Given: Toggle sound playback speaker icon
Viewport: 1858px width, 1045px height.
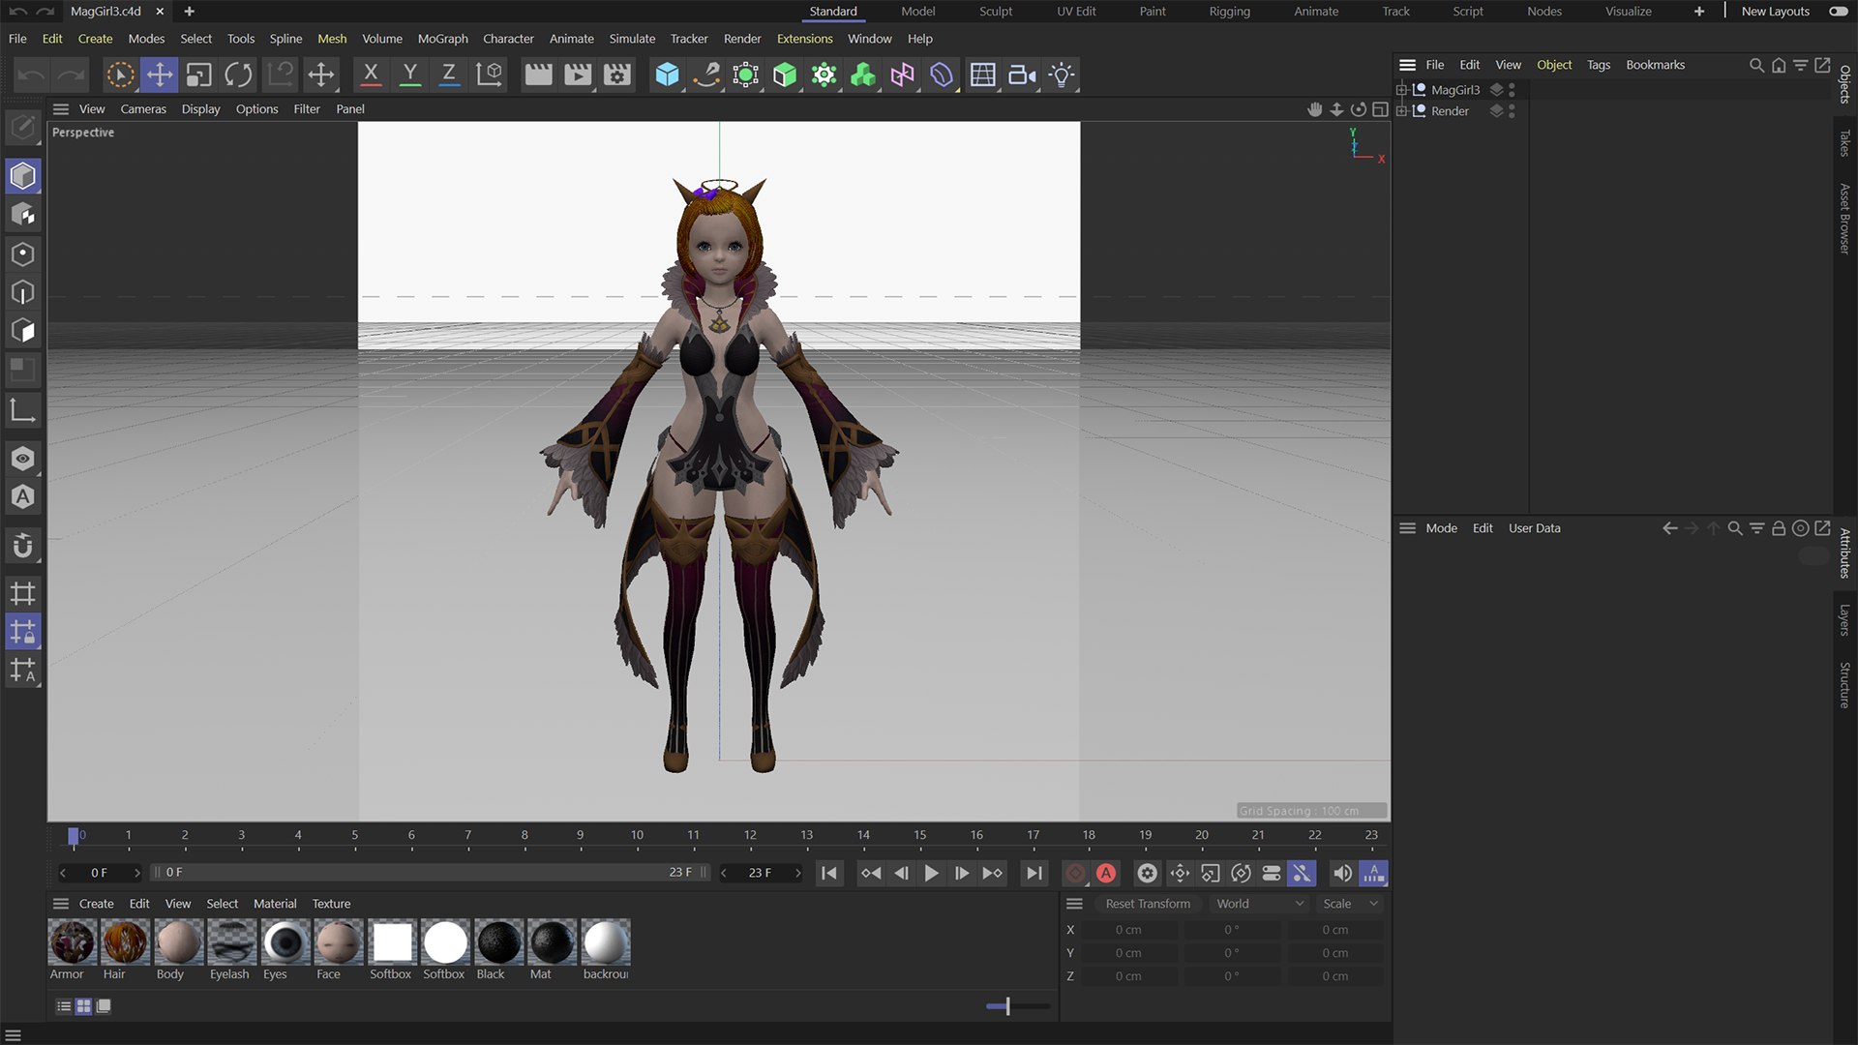Looking at the screenshot, I should click(x=1342, y=874).
